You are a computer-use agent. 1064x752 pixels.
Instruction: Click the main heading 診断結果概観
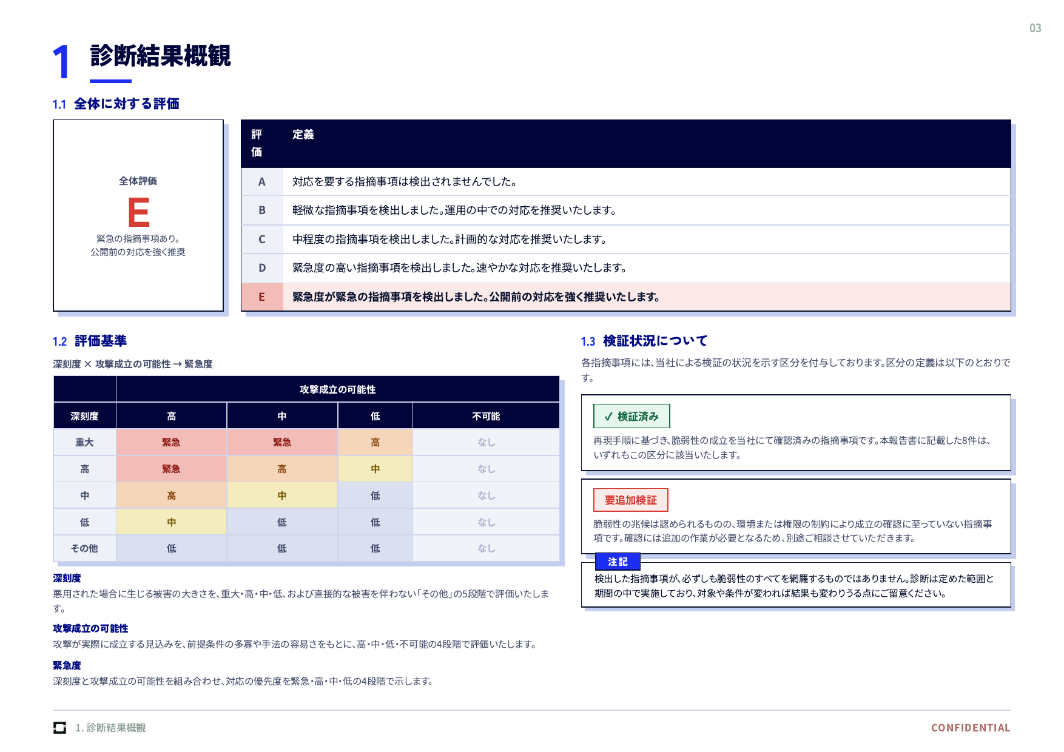coord(161,56)
